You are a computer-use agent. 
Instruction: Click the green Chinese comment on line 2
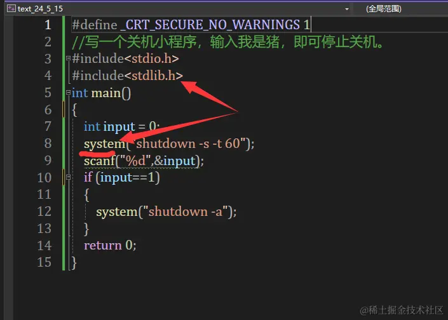click(227, 42)
